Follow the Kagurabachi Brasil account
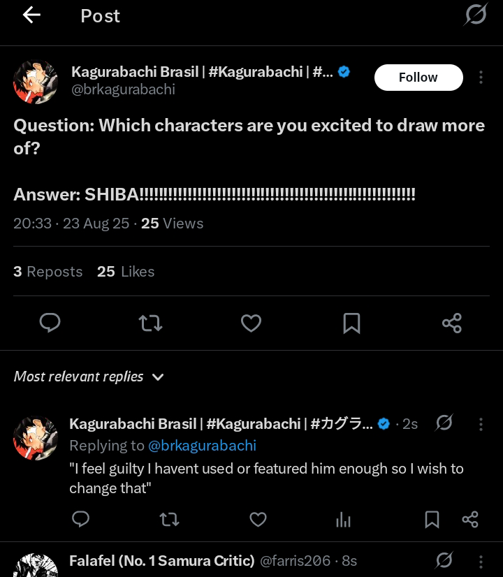The height and width of the screenshot is (577, 503). [x=418, y=78]
